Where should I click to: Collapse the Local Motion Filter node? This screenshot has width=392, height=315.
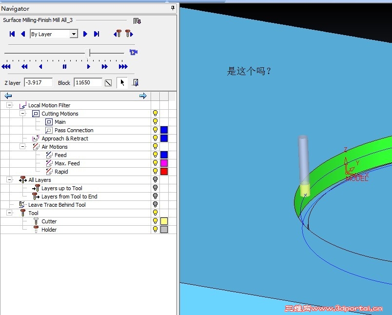pos(9,105)
